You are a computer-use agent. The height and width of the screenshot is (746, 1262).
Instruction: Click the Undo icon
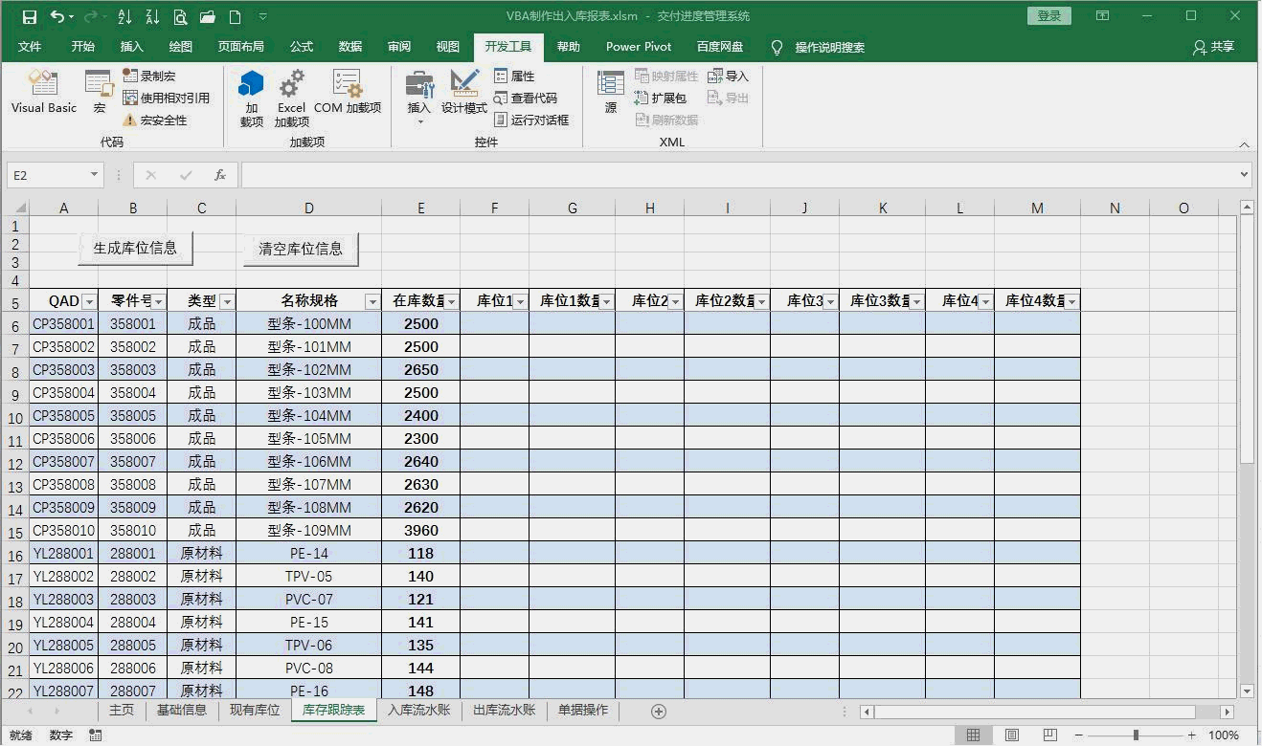pos(57,16)
